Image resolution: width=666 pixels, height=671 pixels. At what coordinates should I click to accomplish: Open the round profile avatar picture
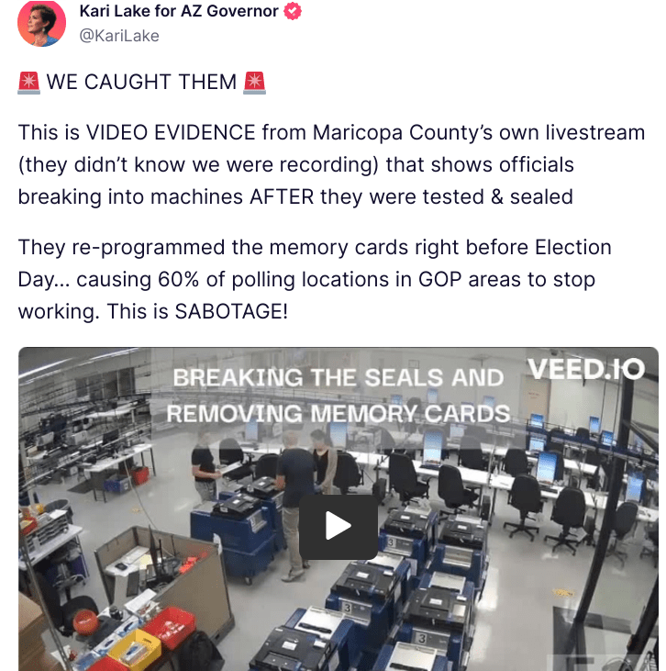click(x=41, y=23)
